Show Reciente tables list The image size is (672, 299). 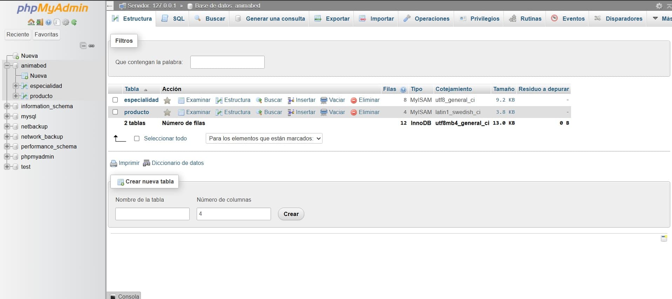(18, 34)
